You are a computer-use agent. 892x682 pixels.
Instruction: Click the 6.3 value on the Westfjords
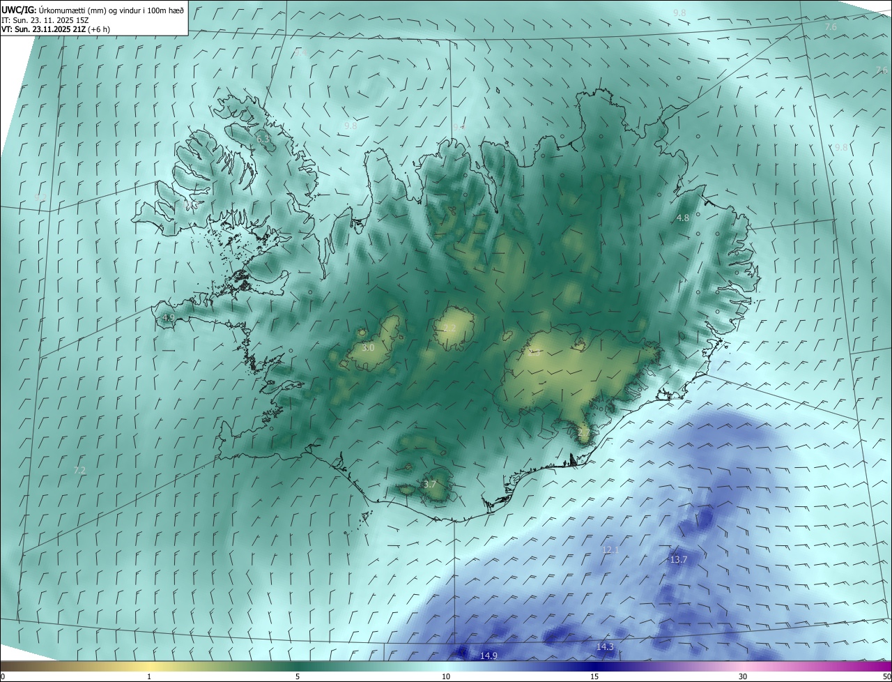tap(263, 139)
